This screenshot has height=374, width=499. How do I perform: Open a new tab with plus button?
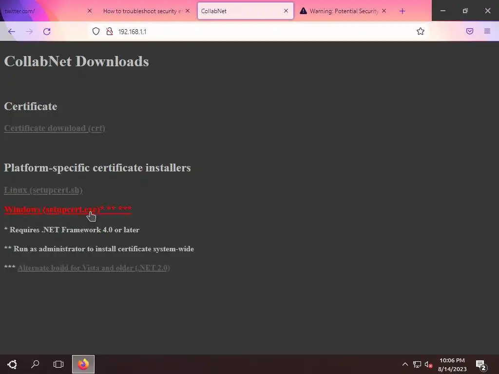click(x=402, y=11)
